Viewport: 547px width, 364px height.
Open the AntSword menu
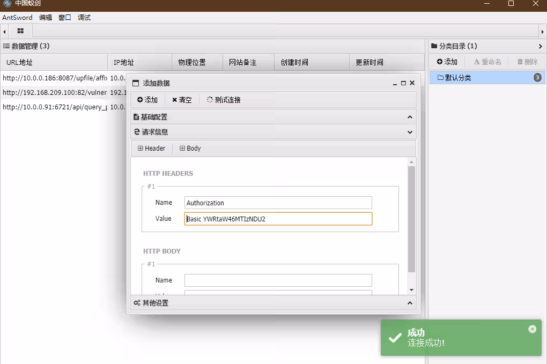tap(17, 18)
